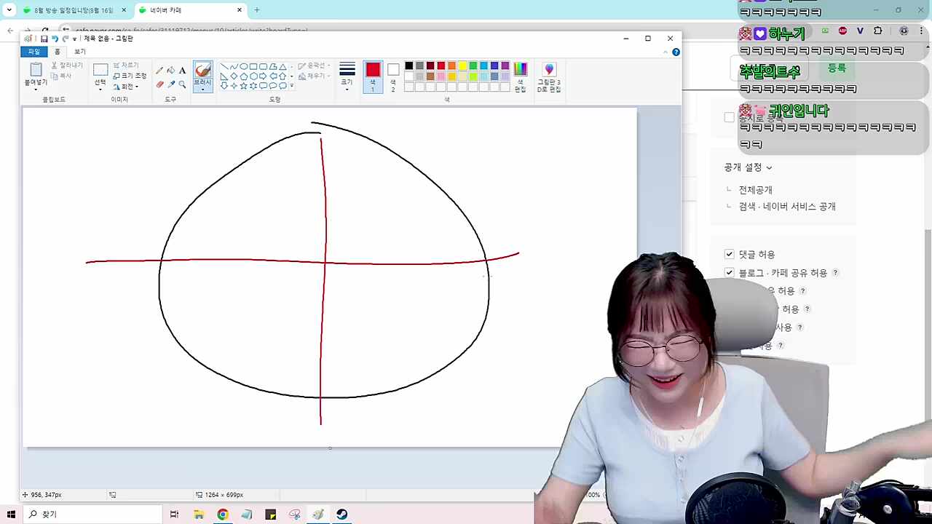Open Paint help question mark icon
Viewport: 932px width, 524px height.
[676, 52]
